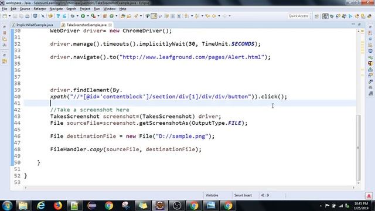Minimize the editor area
This screenshot has width=375, height=211.
pos(353,25)
